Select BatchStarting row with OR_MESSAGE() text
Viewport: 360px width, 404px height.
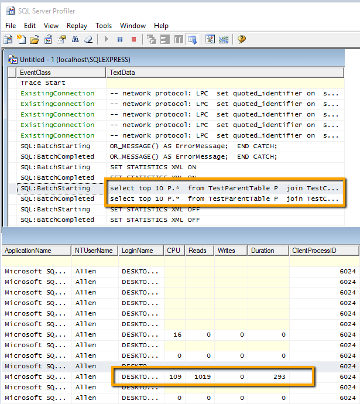[176, 146]
